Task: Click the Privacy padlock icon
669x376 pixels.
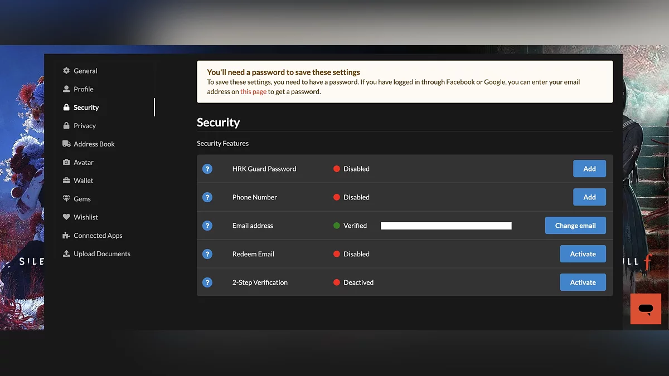Action: pos(66,126)
